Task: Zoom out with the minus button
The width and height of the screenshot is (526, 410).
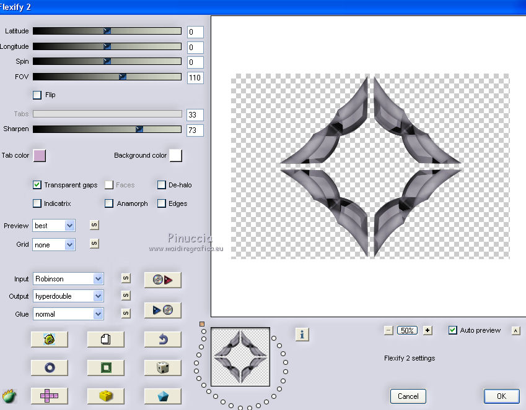Action: (388, 331)
